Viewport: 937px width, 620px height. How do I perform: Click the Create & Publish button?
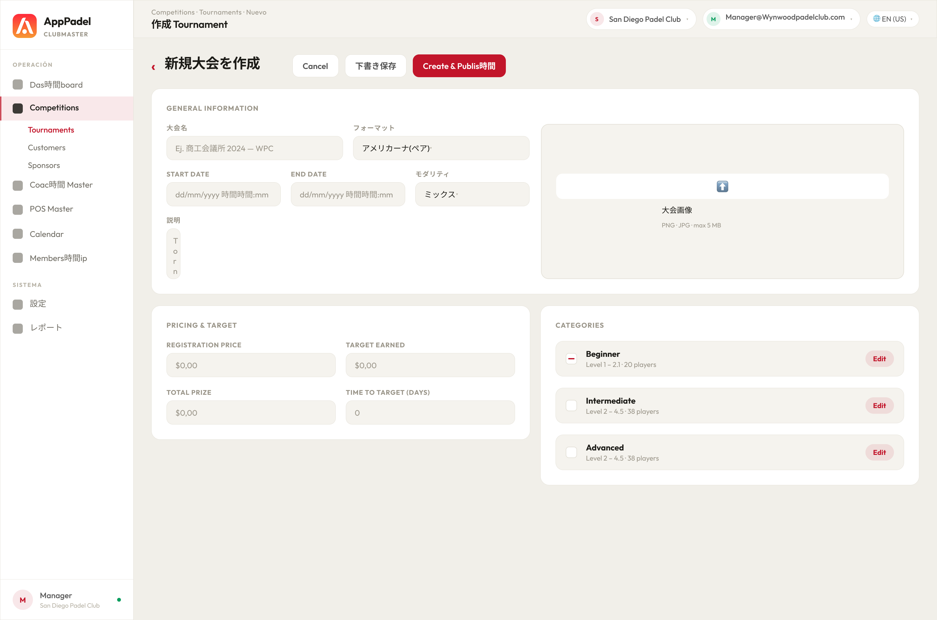tap(459, 66)
